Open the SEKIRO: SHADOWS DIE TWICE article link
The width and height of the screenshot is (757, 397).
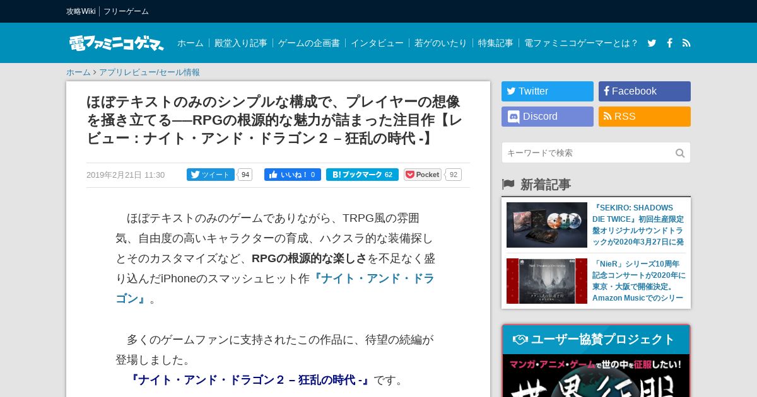638,225
